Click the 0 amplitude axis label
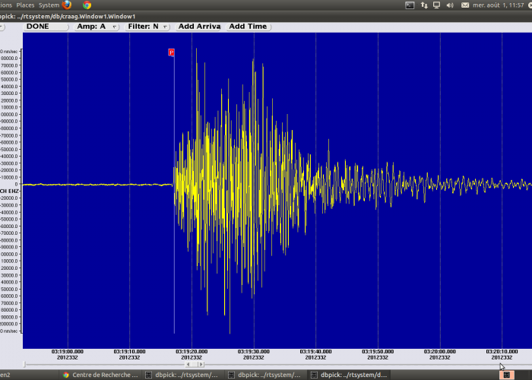This screenshot has height=380, width=532. [x=16, y=184]
